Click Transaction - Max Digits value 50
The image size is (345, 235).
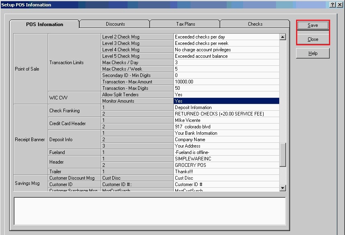(226, 88)
